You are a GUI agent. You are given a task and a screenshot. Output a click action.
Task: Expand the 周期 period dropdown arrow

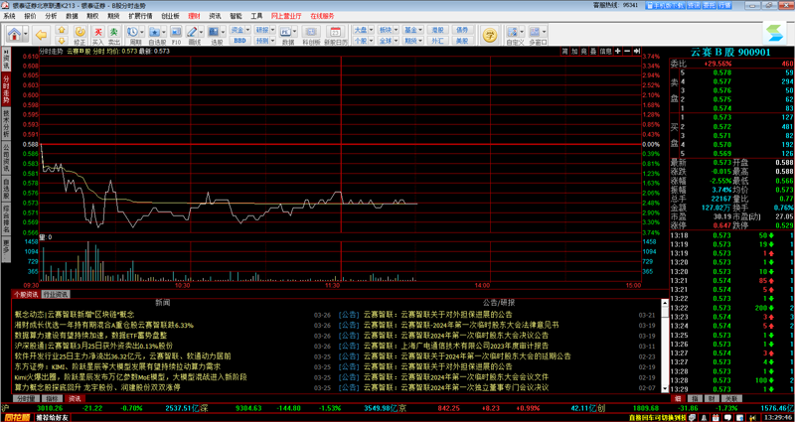142,32
